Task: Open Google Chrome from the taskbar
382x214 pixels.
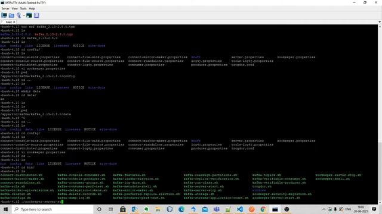Action: click(x=263, y=209)
